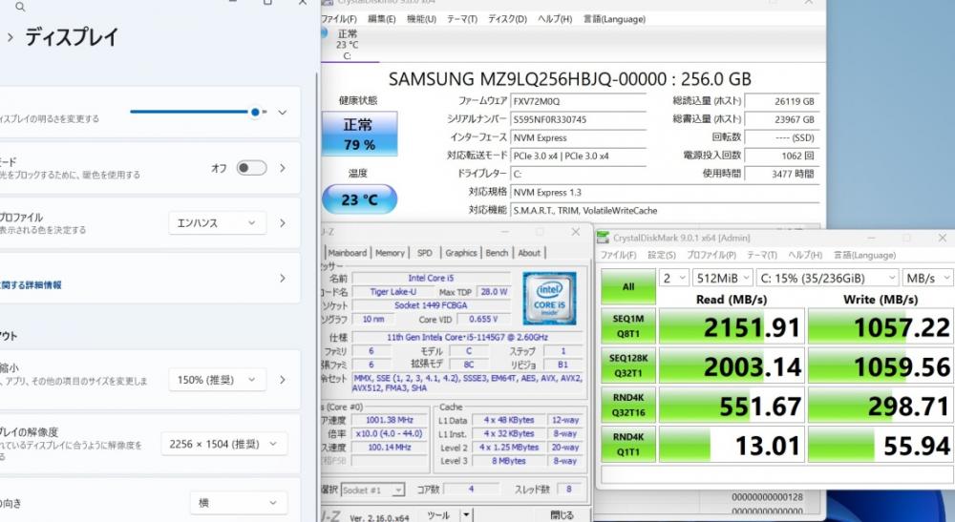955x522 pixels.
Task: Open the 横 orientation dropdown
Action: (238, 503)
